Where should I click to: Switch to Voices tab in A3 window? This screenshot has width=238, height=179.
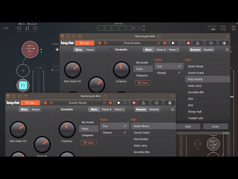36,109
